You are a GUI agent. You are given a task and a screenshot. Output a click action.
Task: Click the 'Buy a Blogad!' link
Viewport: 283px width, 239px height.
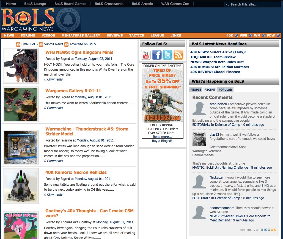tap(162, 141)
